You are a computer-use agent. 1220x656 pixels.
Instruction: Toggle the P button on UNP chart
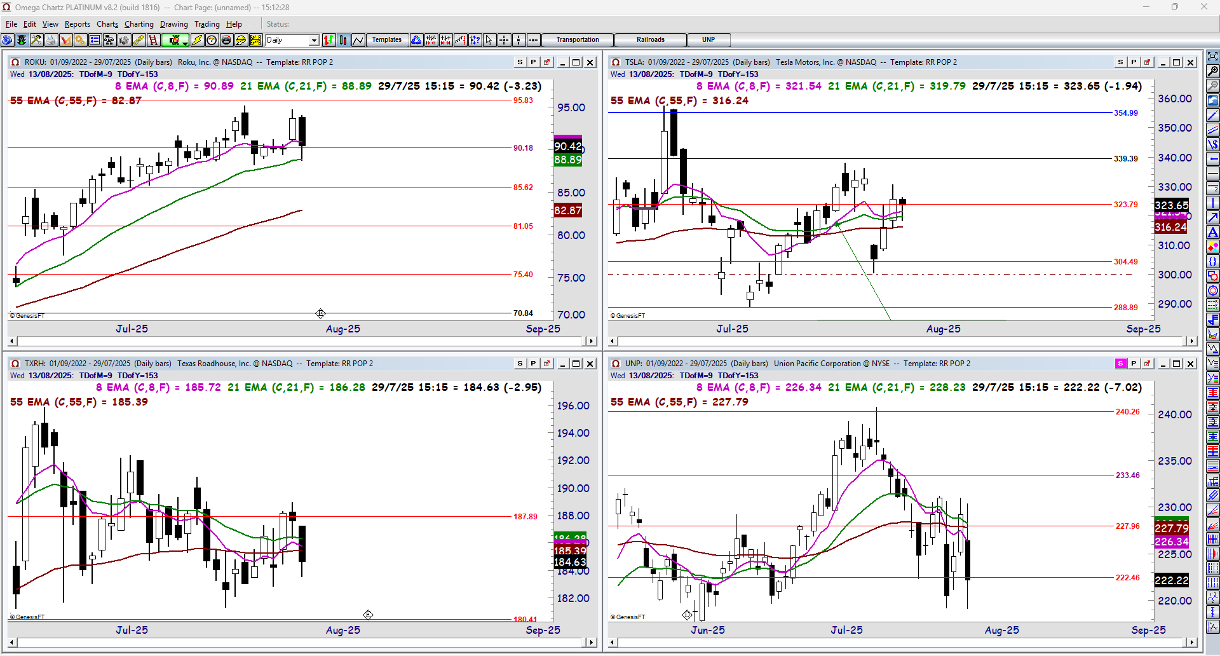point(1134,364)
